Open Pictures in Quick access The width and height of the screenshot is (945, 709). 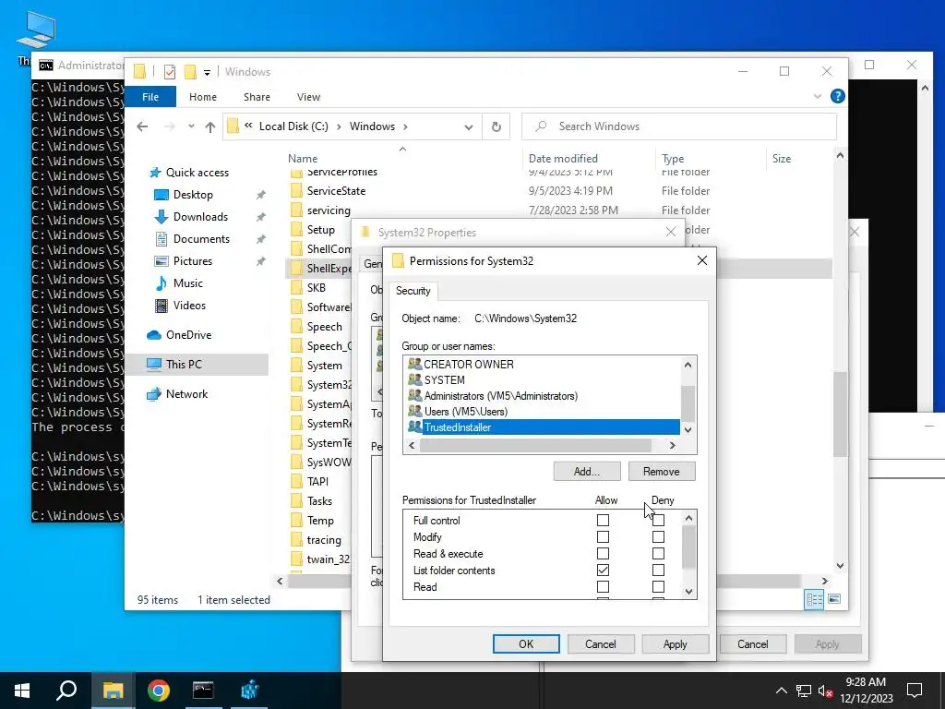192,261
